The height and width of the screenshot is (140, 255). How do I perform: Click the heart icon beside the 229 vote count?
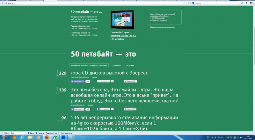pos(57,76)
